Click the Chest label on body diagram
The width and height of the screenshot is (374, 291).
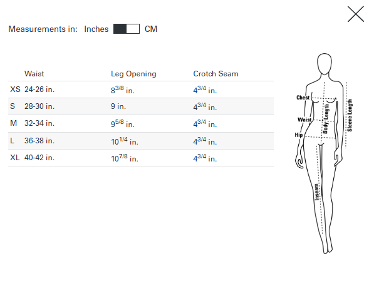[x=303, y=98]
